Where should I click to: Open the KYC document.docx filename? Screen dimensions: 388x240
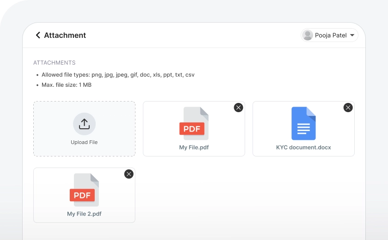click(303, 148)
